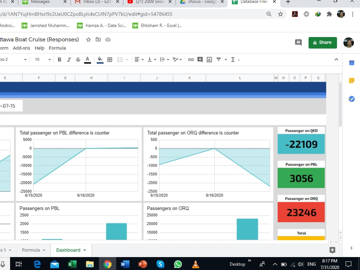This screenshot has width=360, height=270.
Task: Click the Passenger on ORQ value 23246
Action: (301, 212)
